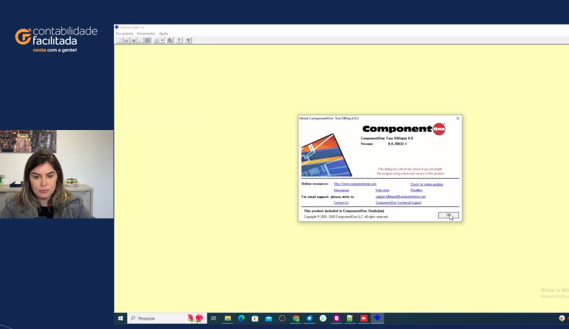Close the About ComponentOne dialog with X
Viewport: 569px width, 329px height.
458,118
